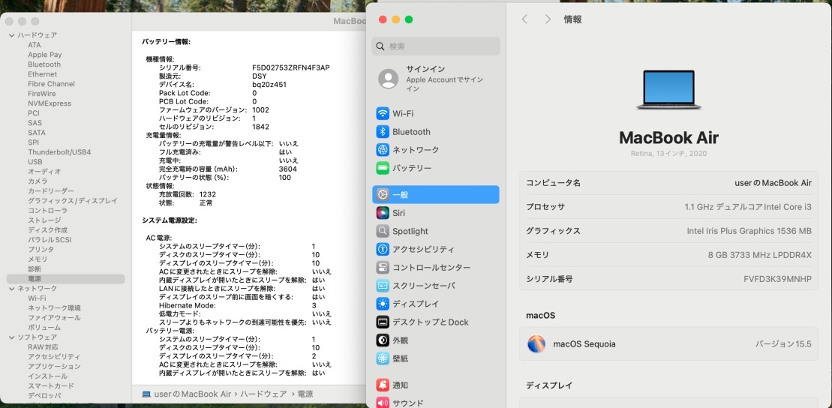Click the コンピュータ名 value userのMacBook Air
The width and height of the screenshot is (832, 408).
773,182
